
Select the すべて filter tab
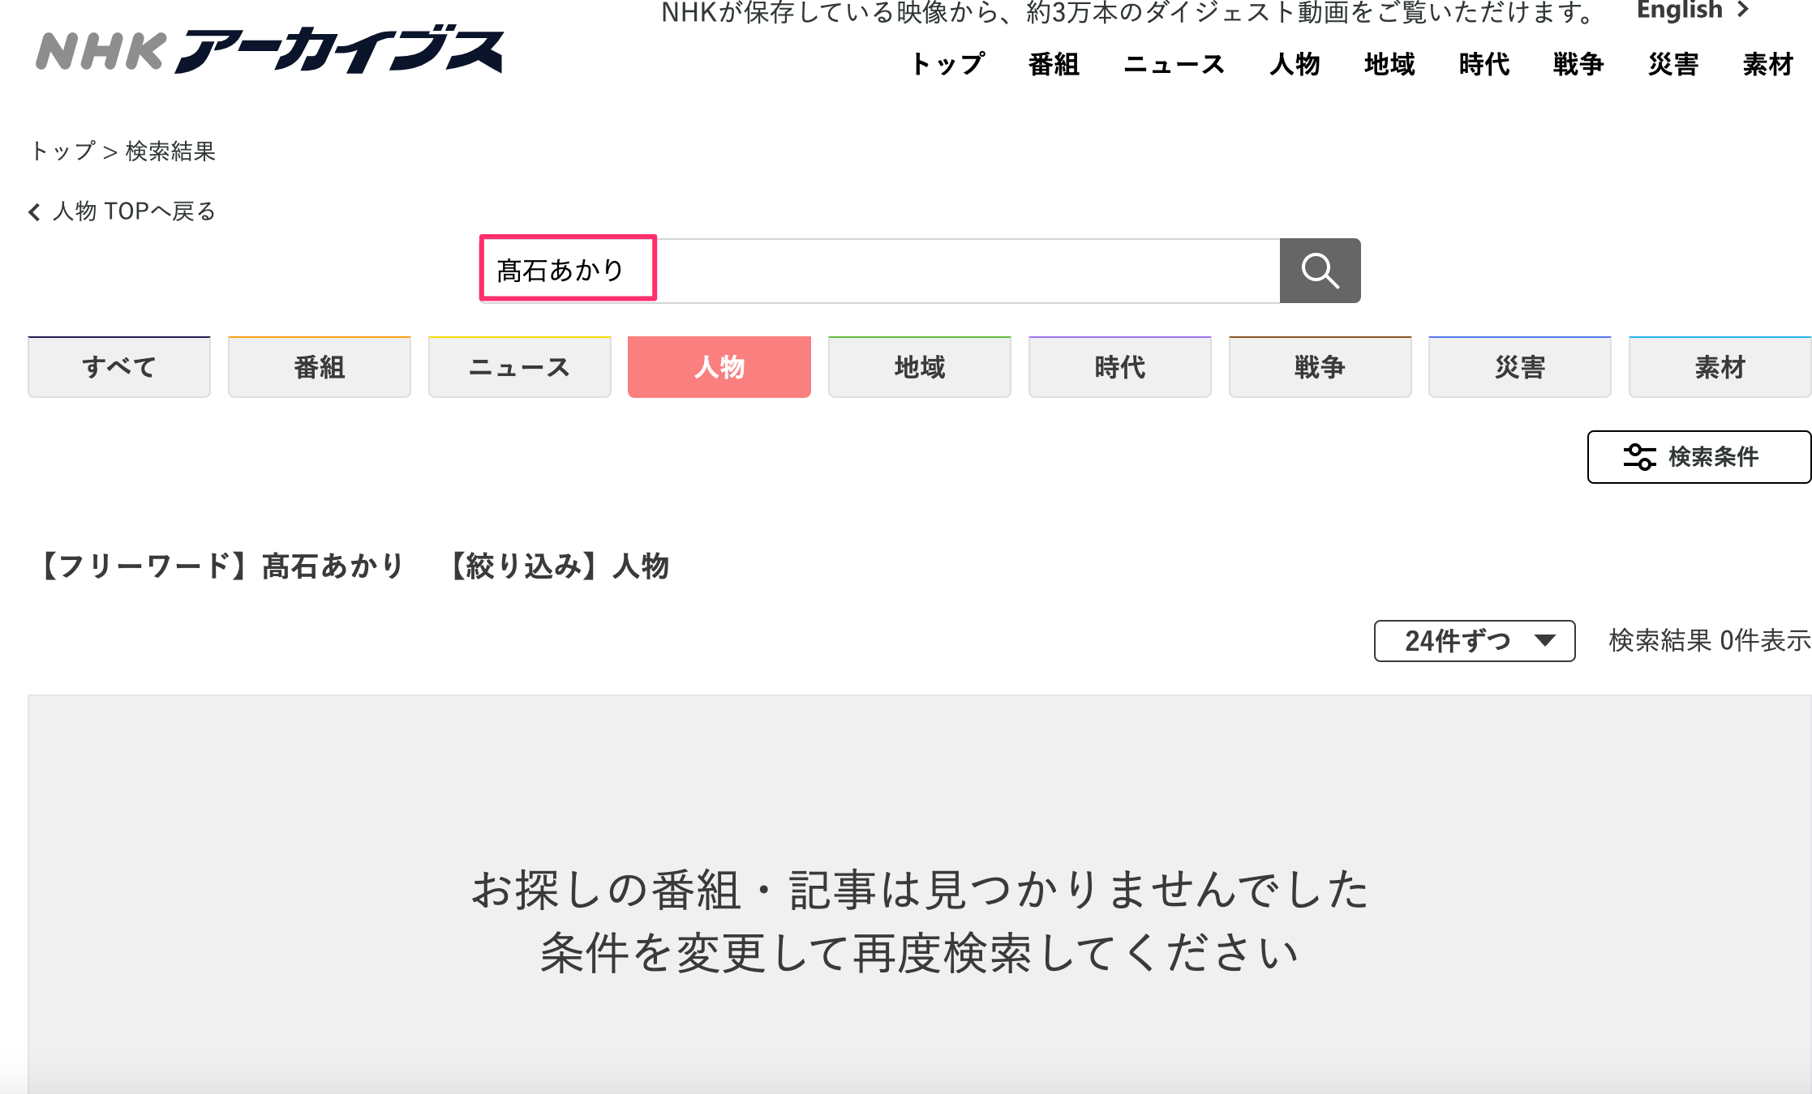(x=119, y=367)
